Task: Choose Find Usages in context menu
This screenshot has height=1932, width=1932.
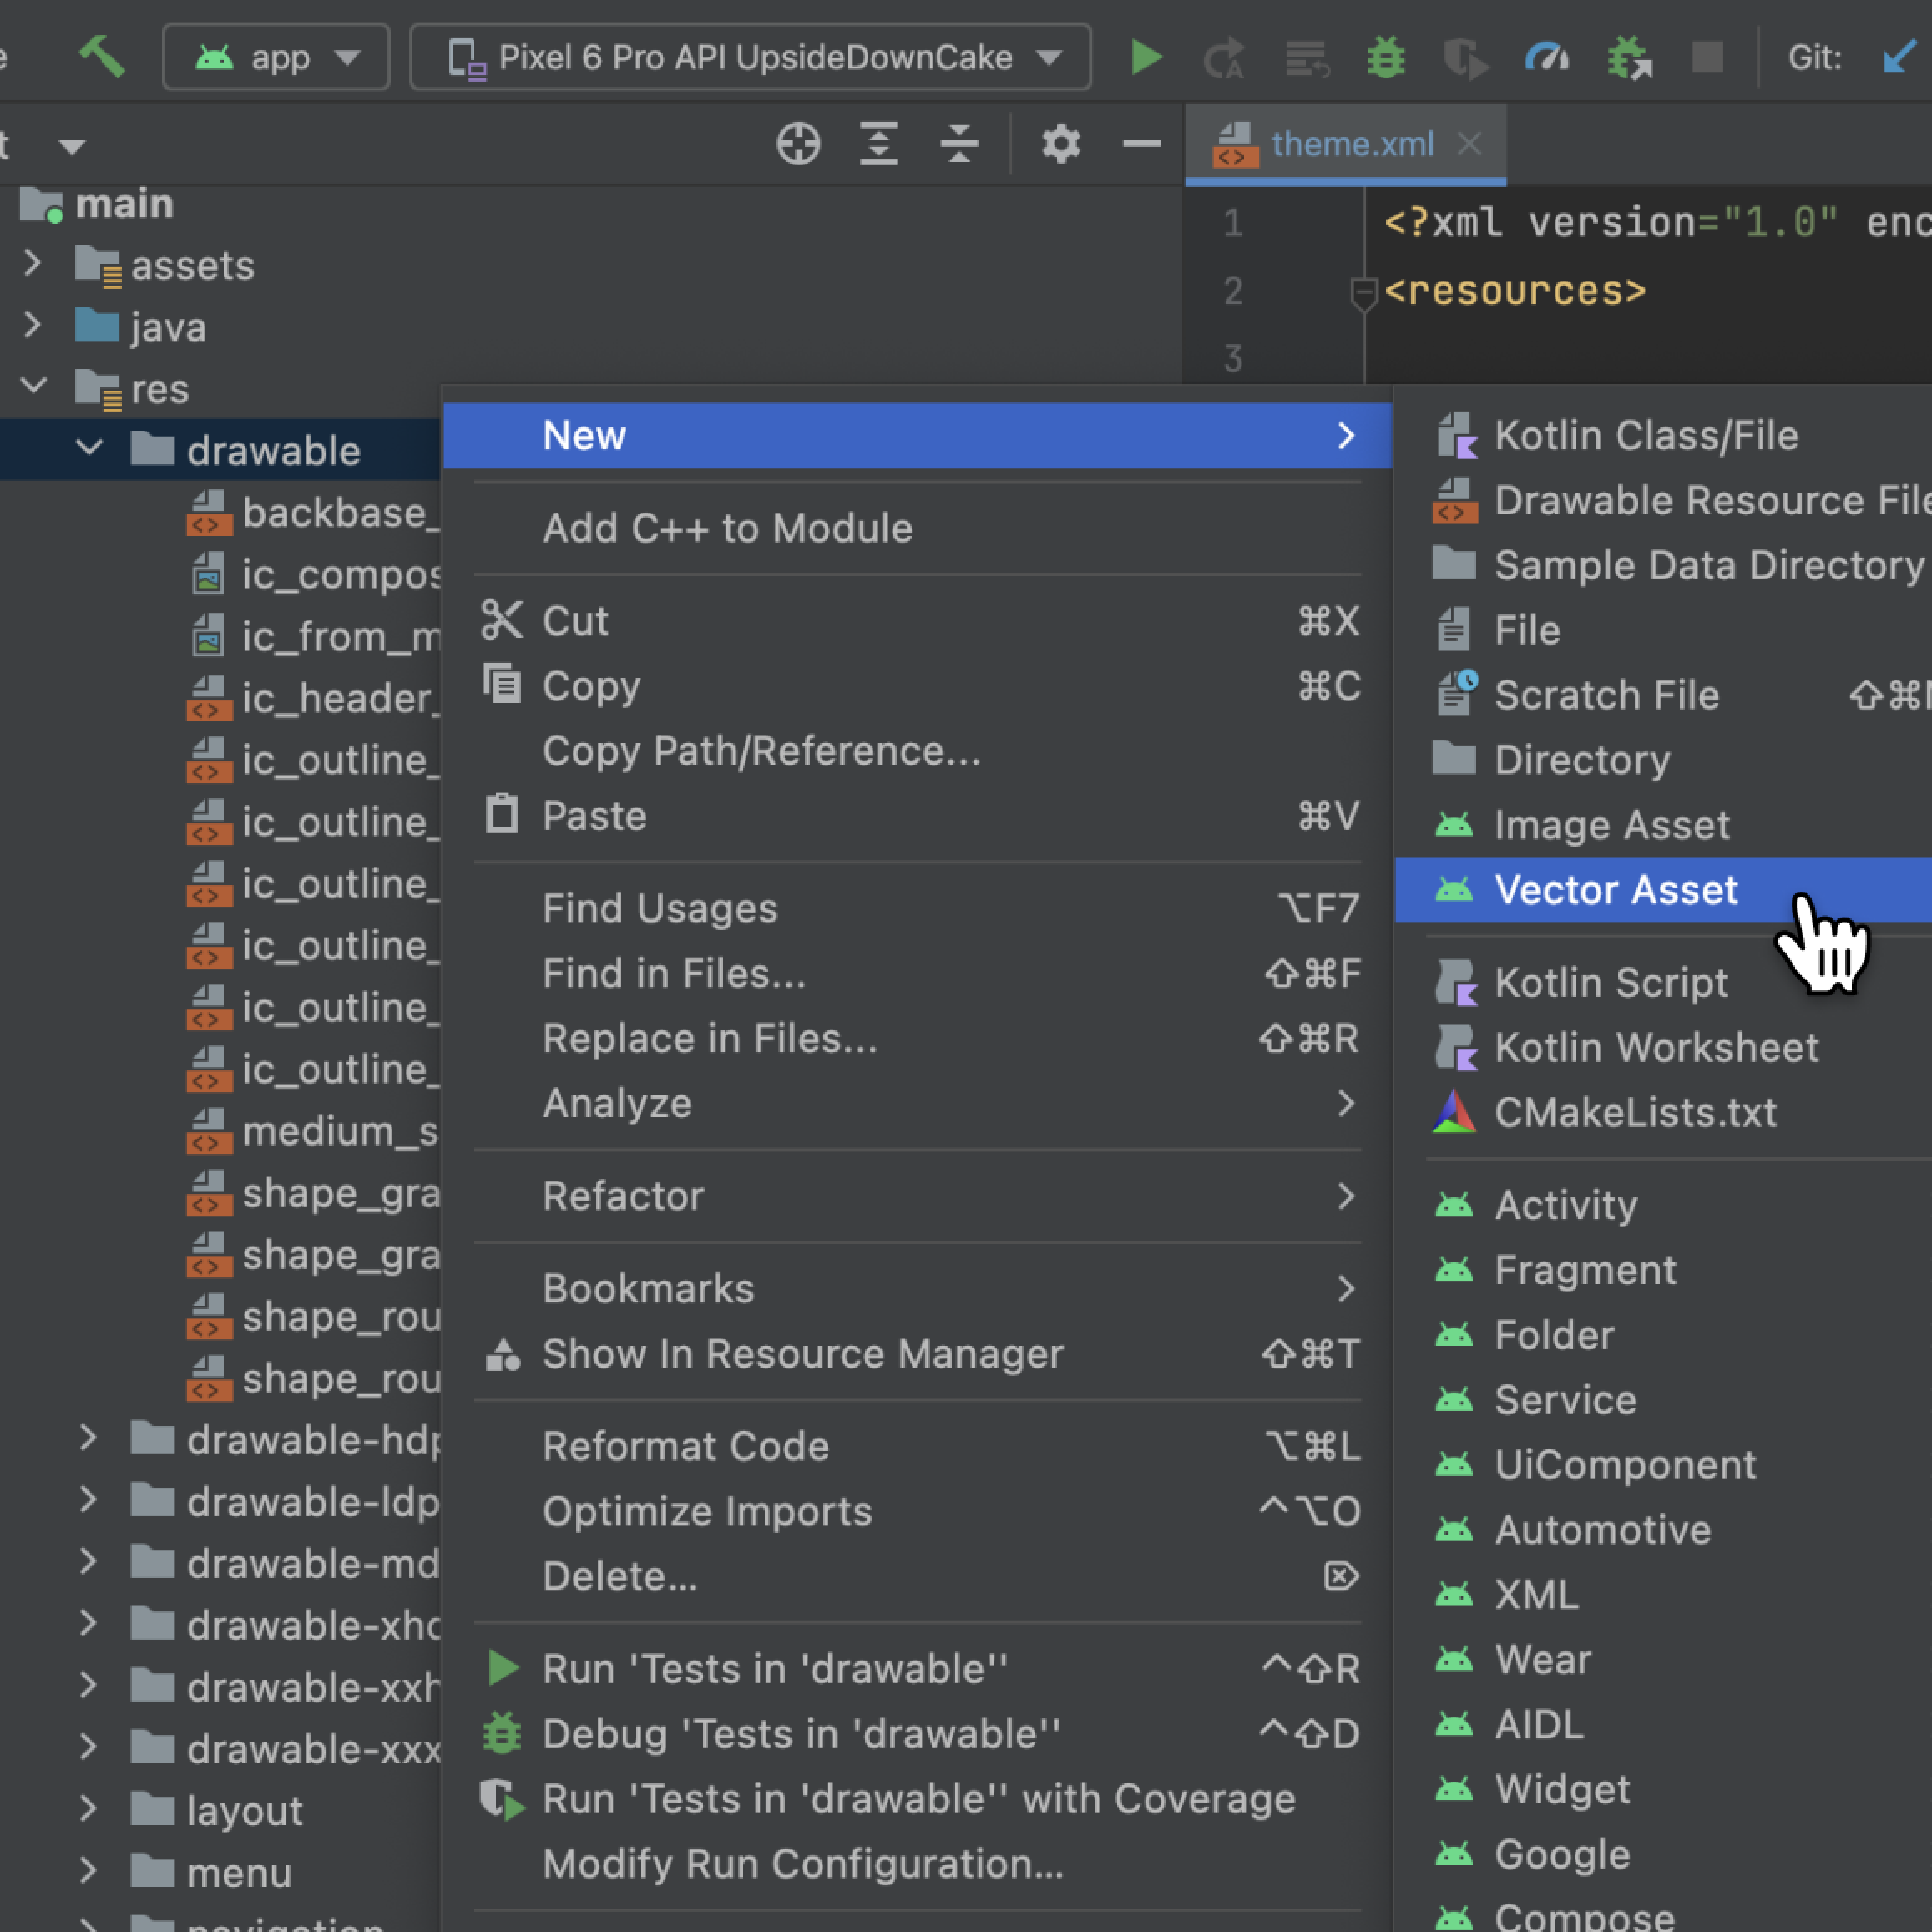Action: pyautogui.click(x=660, y=908)
